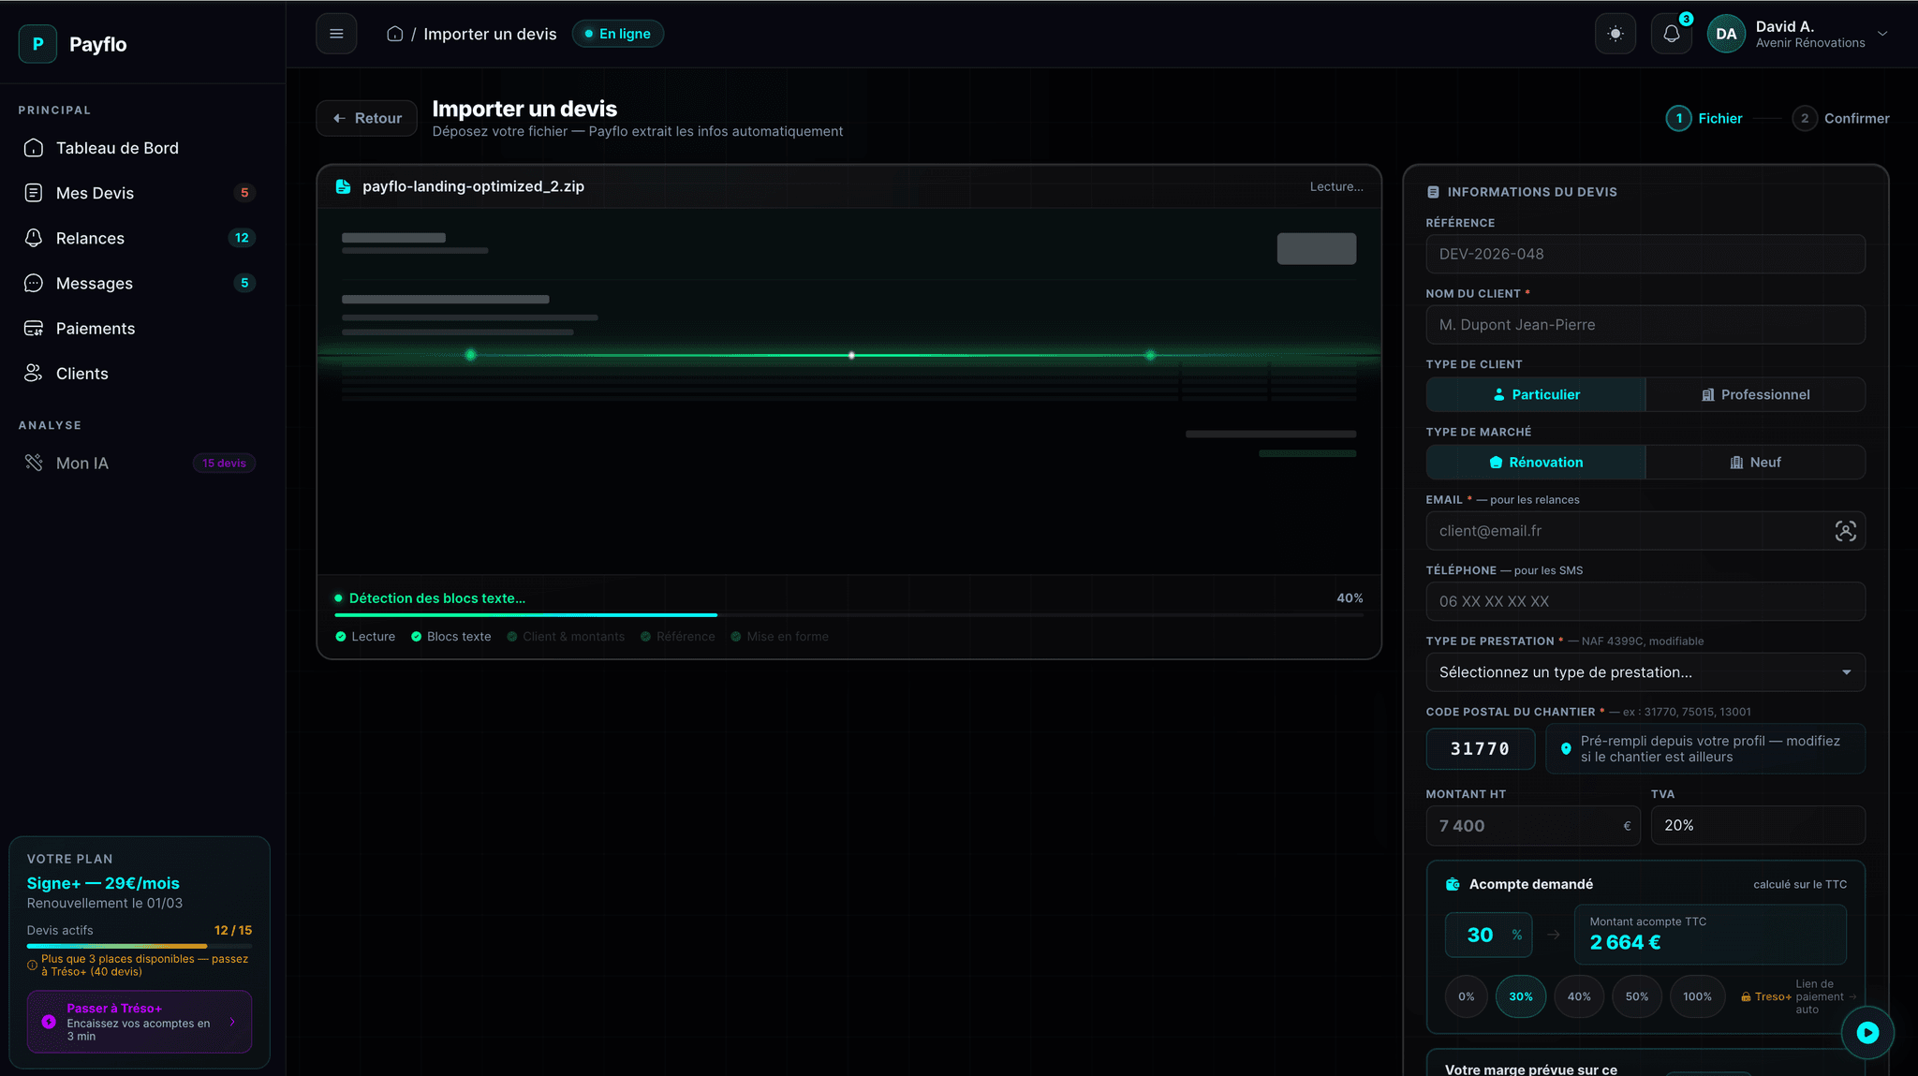
Task: Click the Payflo logo icon
Action: [x=37, y=44]
